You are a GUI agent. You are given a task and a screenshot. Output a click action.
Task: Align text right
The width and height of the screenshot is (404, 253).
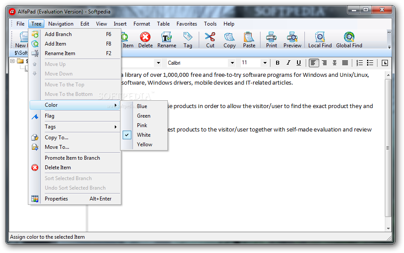(x=324, y=63)
